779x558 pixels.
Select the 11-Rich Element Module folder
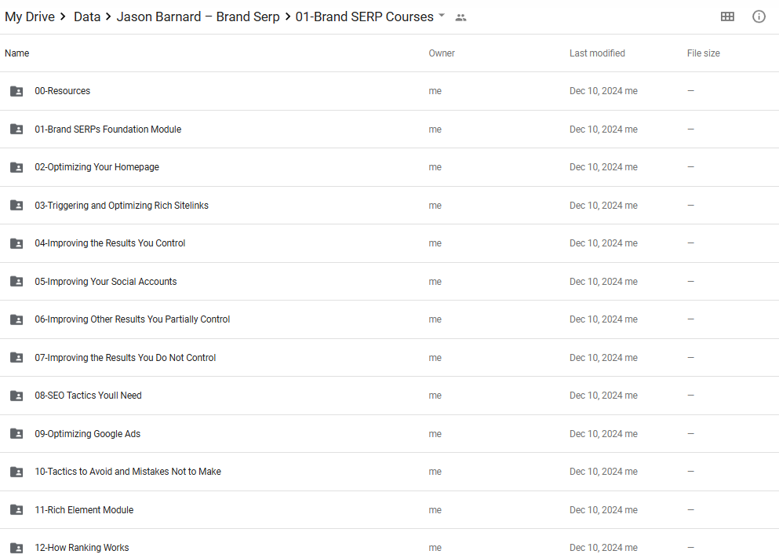(x=84, y=510)
